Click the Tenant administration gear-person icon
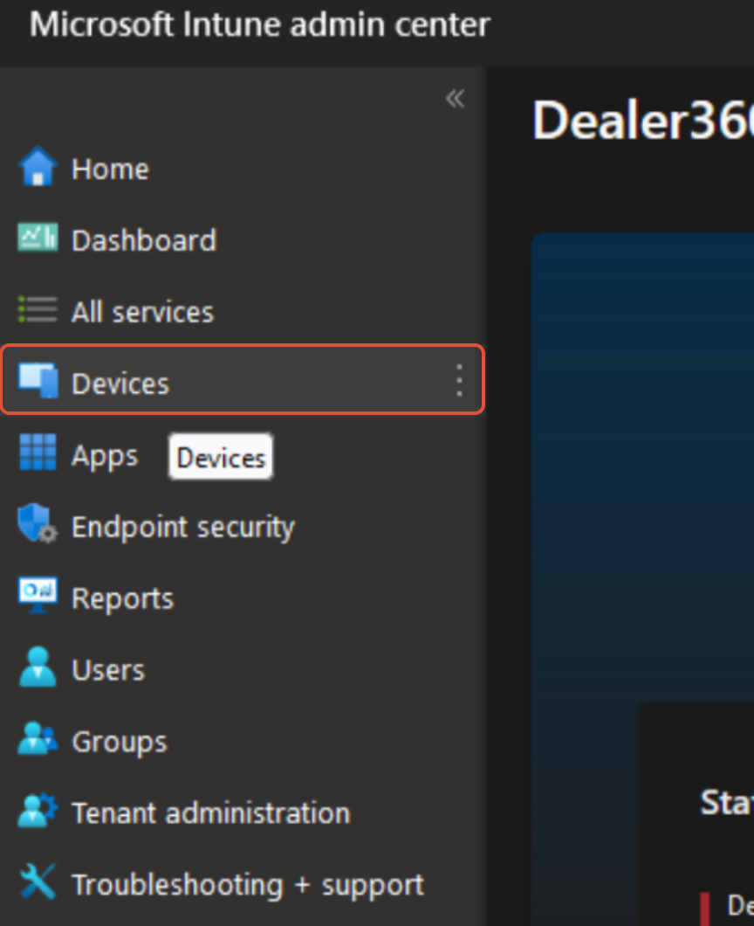This screenshot has width=754, height=926. pos(38,810)
